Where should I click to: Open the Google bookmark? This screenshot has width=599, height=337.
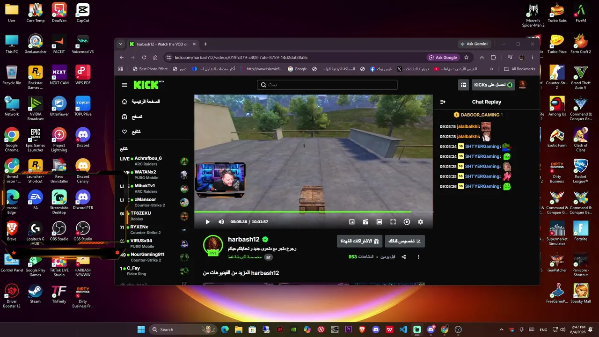(x=297, y=69)
